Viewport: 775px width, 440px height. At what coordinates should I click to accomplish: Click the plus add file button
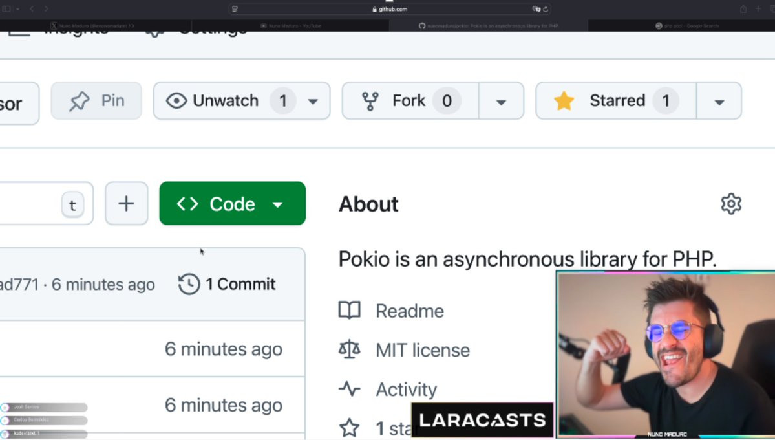[x=127, y=203]
